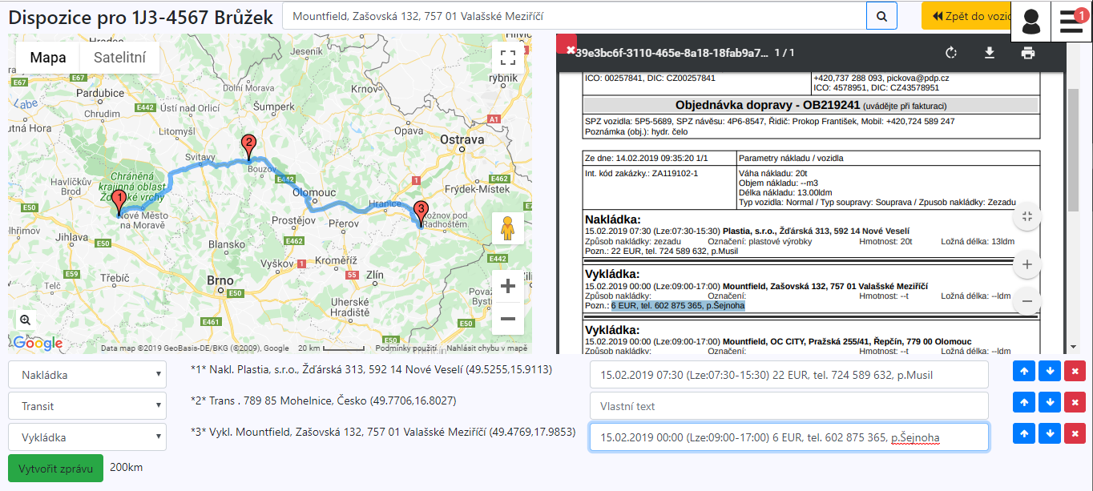Rotate the PDF document
This screenshot has width=1093, height=491.
tap(951, 53)
